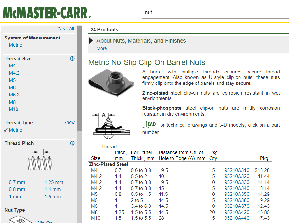The height and width of the screenshot is (223, 289).
Task: Open part number 95210A330
Action: click(237, 182)
